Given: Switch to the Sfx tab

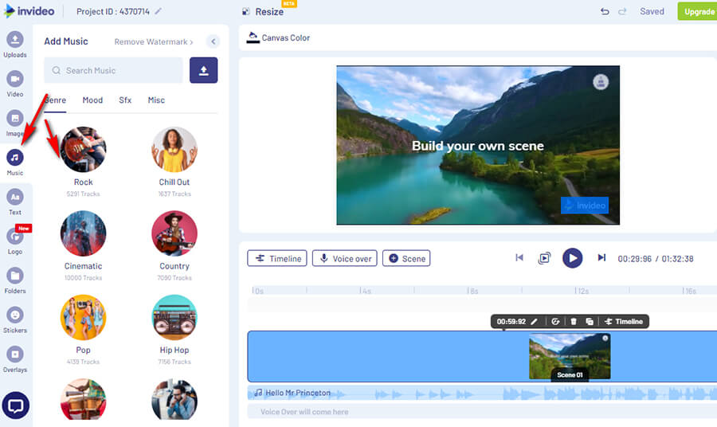Looking at the screenshot, I should tap(125, 100).
